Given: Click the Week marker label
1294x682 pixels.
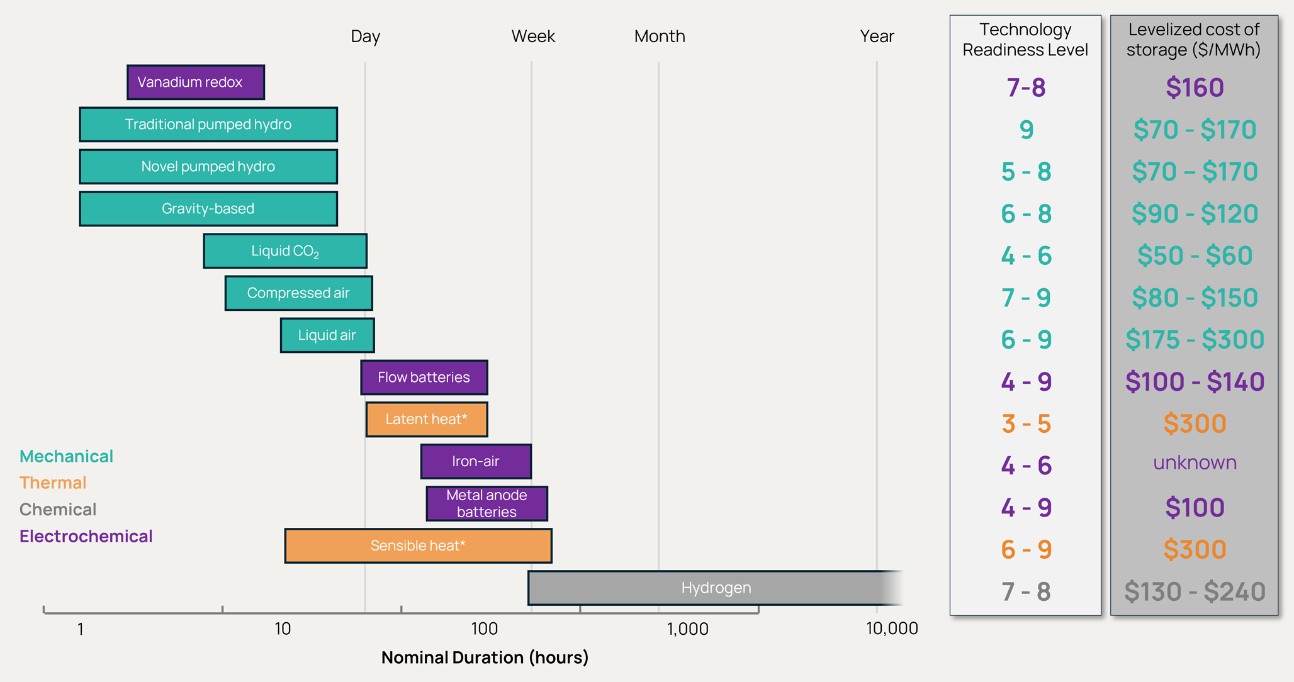Looking at the screenshot, I should point(533,36).
